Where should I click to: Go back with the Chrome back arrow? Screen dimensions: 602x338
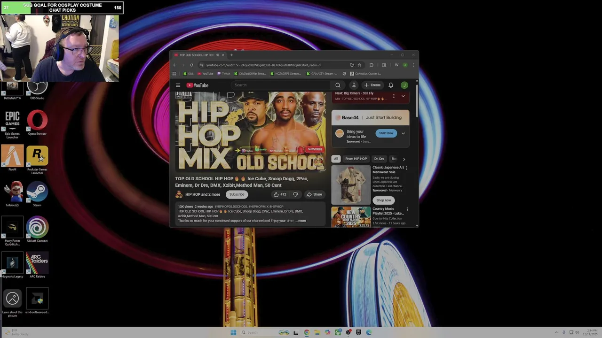pos(175,65)
